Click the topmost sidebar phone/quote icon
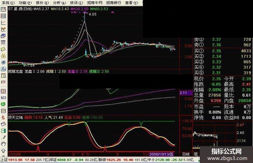Viewport: 253px width, 163px height. (3, 9)
